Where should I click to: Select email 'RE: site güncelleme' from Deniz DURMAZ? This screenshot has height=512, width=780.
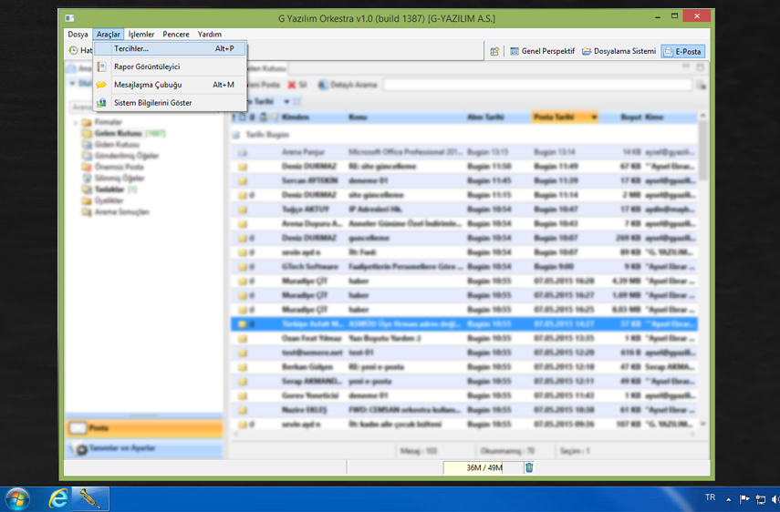pyautogui.click(x=463, y=167)
